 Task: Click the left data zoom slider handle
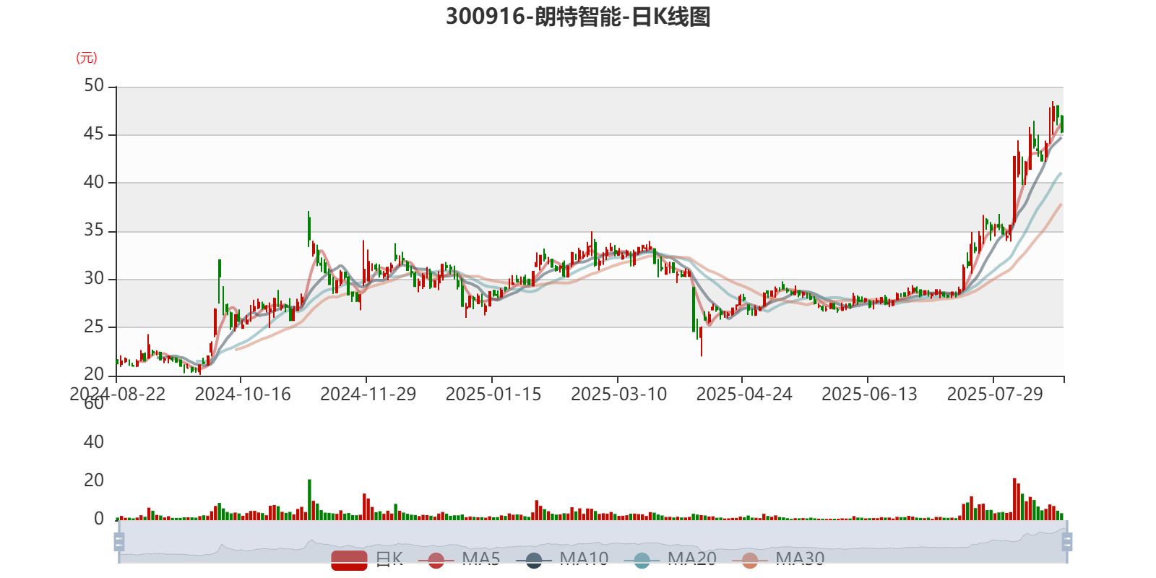[x=119, y=541]
